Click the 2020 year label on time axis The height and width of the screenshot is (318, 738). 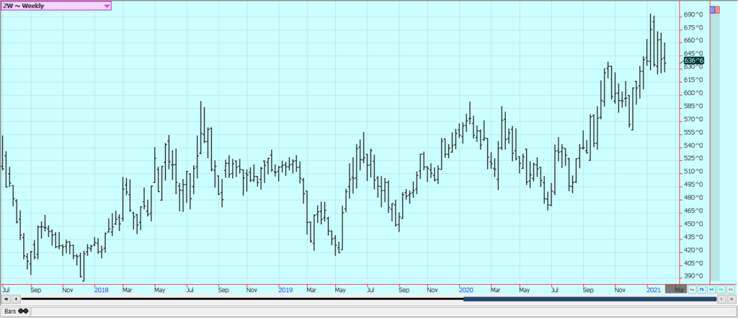[x=466, y=290]
